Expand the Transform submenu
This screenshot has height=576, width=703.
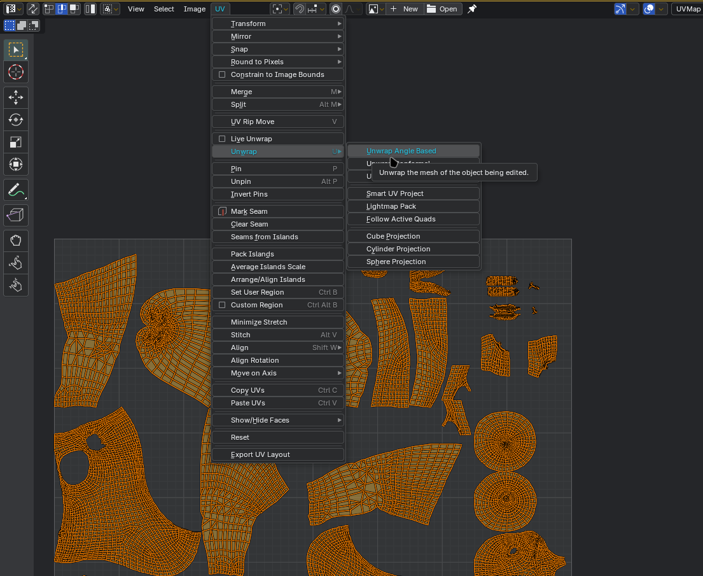tap(278, 24)
